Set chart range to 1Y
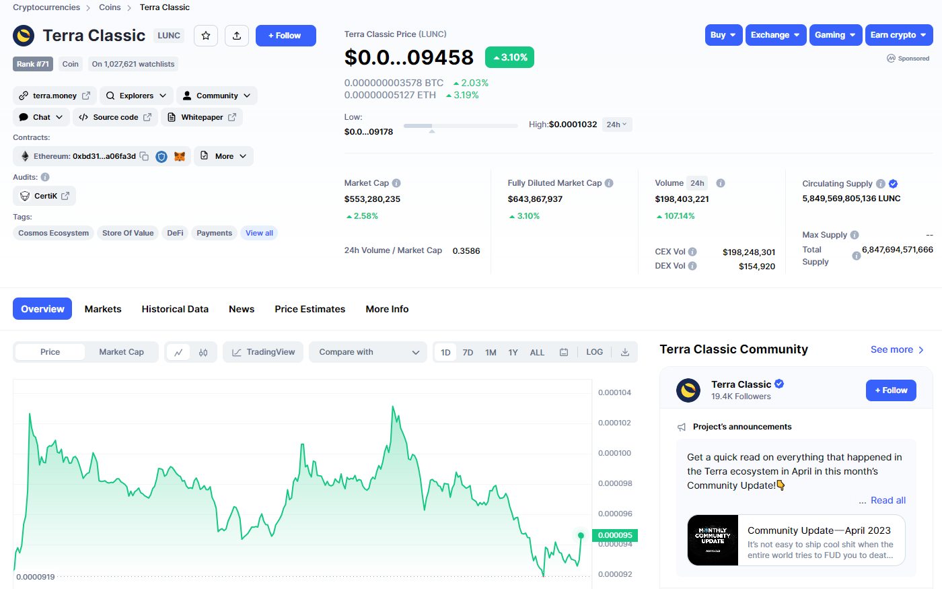The image size is (942, 589). click(513, 352)
